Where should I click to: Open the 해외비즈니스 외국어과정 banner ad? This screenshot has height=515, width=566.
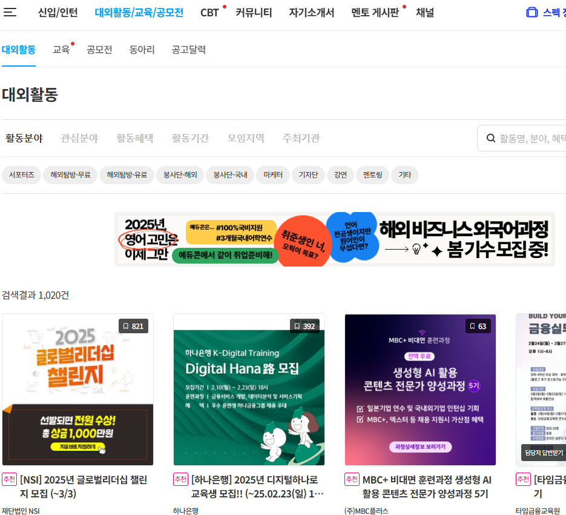(335, 239)
